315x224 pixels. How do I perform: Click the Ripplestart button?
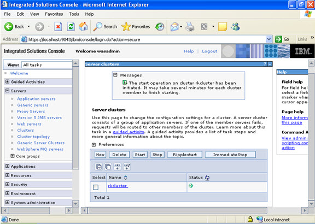pyautogui.click(x=185, y=155)
